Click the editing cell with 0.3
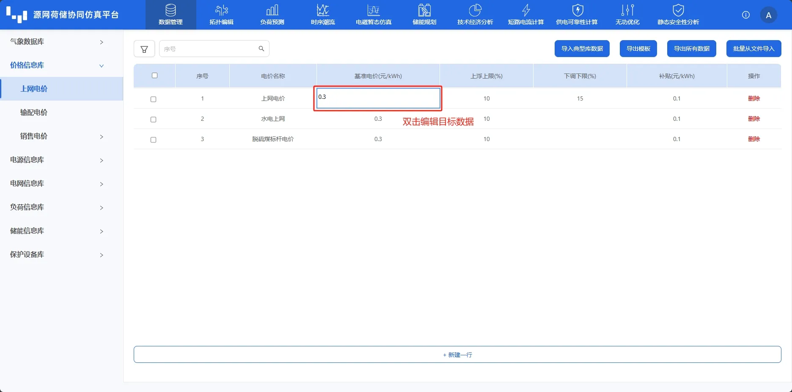 (378, 98)
